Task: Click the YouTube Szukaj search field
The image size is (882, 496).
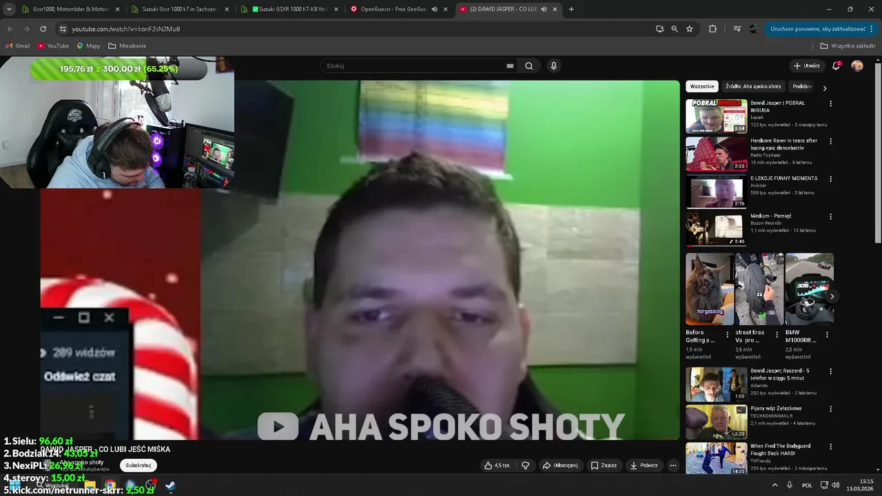Action: click(413, 66)
